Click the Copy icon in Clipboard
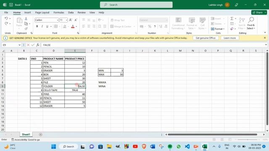 point(26,23)
